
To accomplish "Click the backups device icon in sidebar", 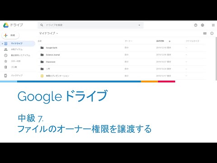I will tap(6, 76).
